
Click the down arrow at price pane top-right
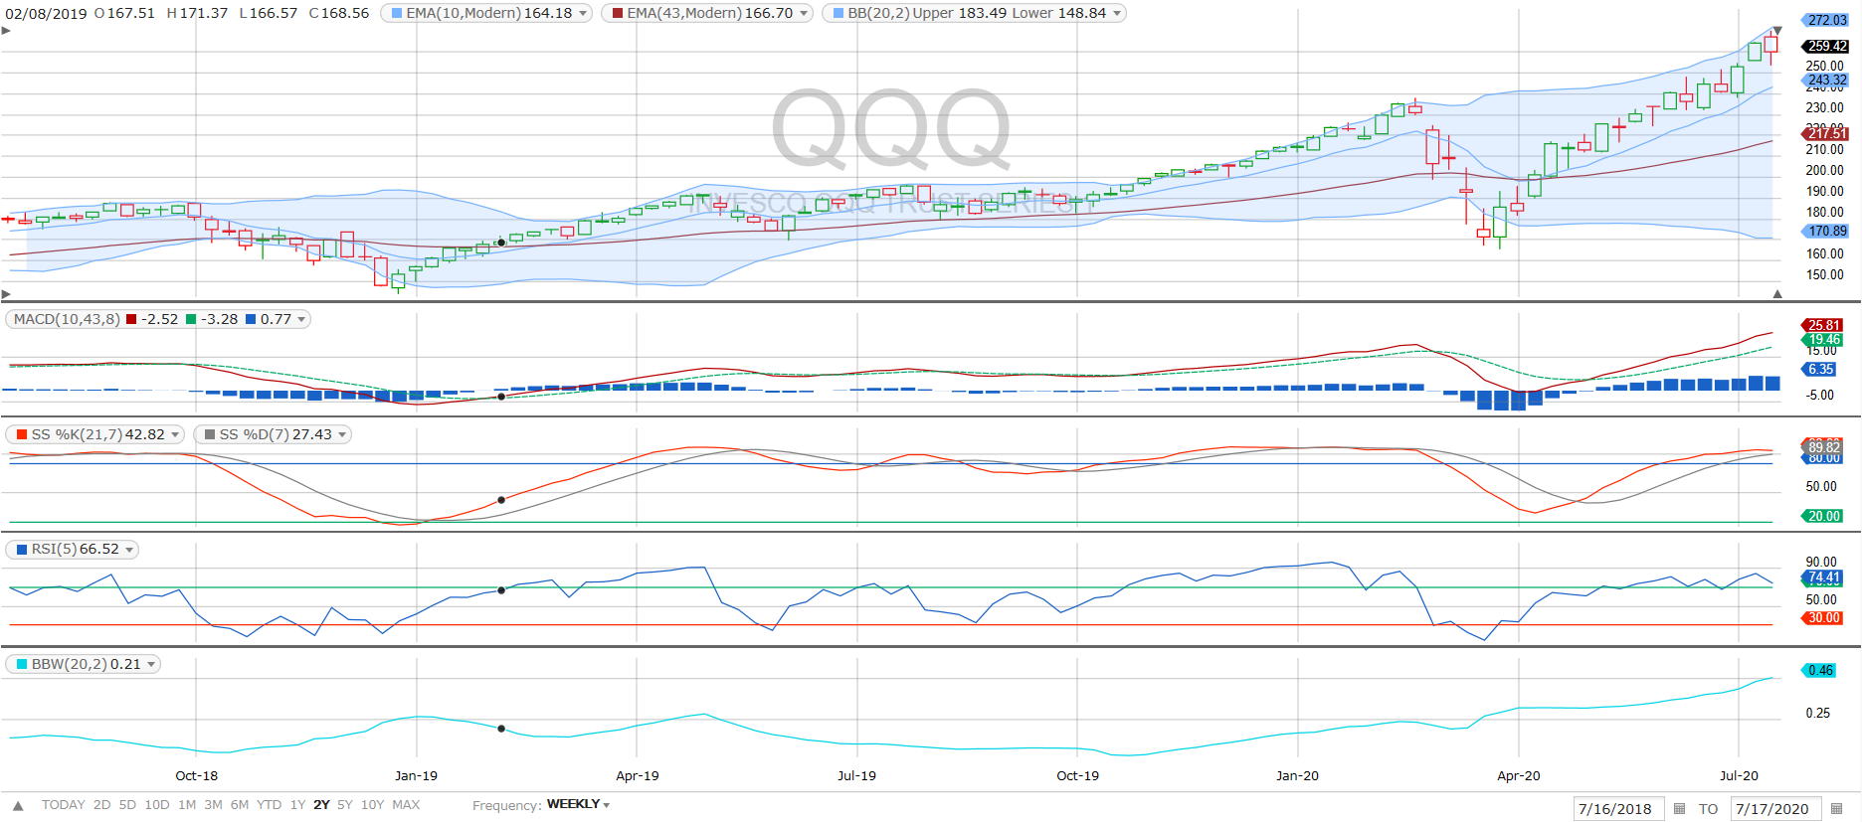tap(1777, 30)
